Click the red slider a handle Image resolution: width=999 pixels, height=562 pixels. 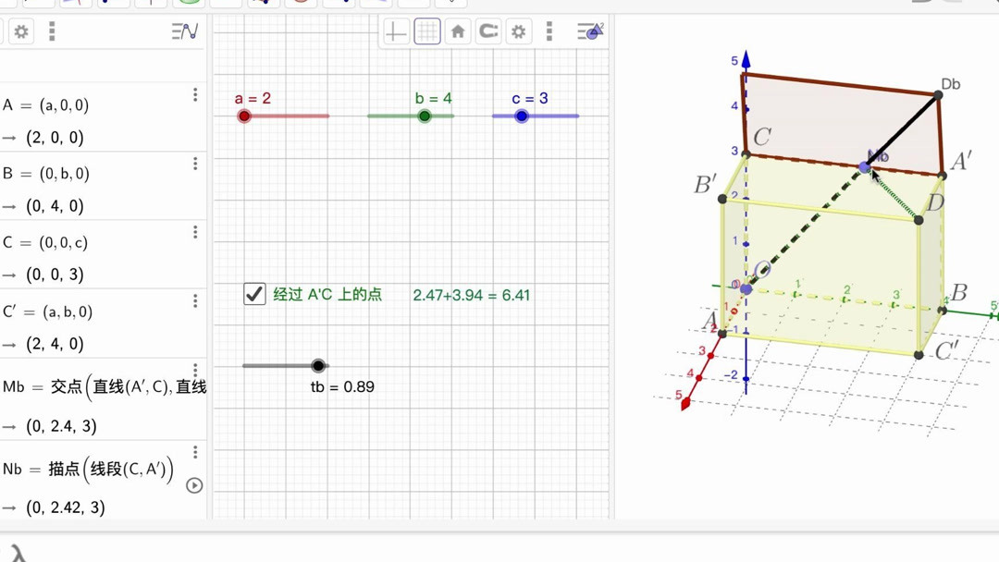[x=244, y=116]
